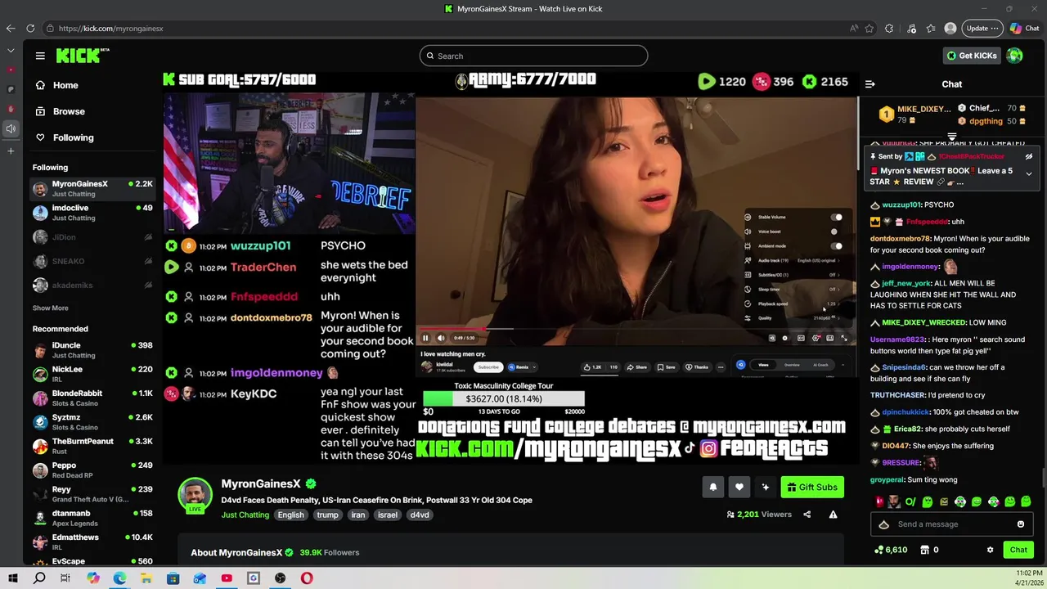
Task: Collapse the chat panel arrow icon
Action: pyautogui.click(x=870, y=84)
